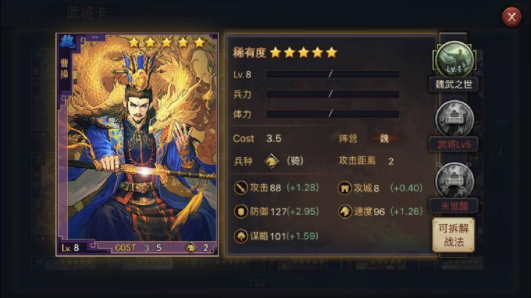Select the 未觉醒 awakening skill slot icon
This screenshot has height=298, width=531.
coord(454,181)
